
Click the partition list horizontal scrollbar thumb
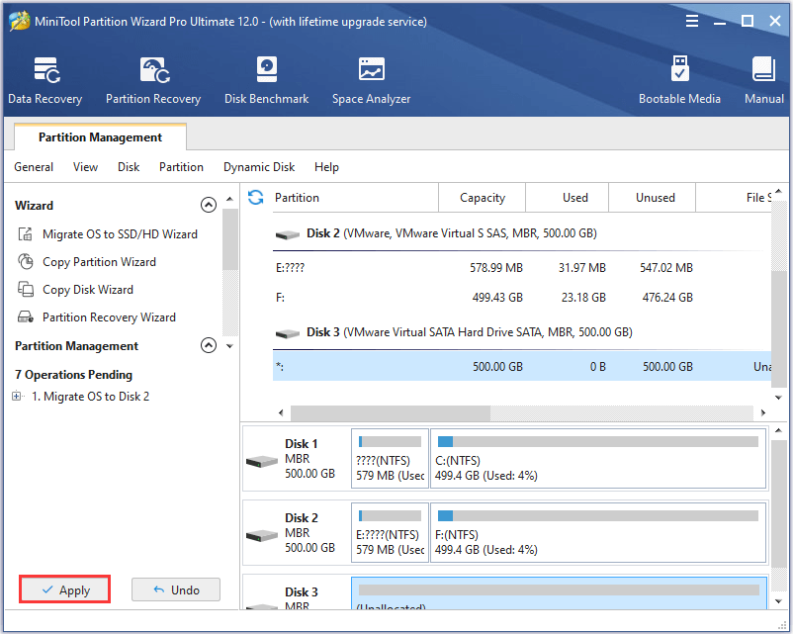390,412
